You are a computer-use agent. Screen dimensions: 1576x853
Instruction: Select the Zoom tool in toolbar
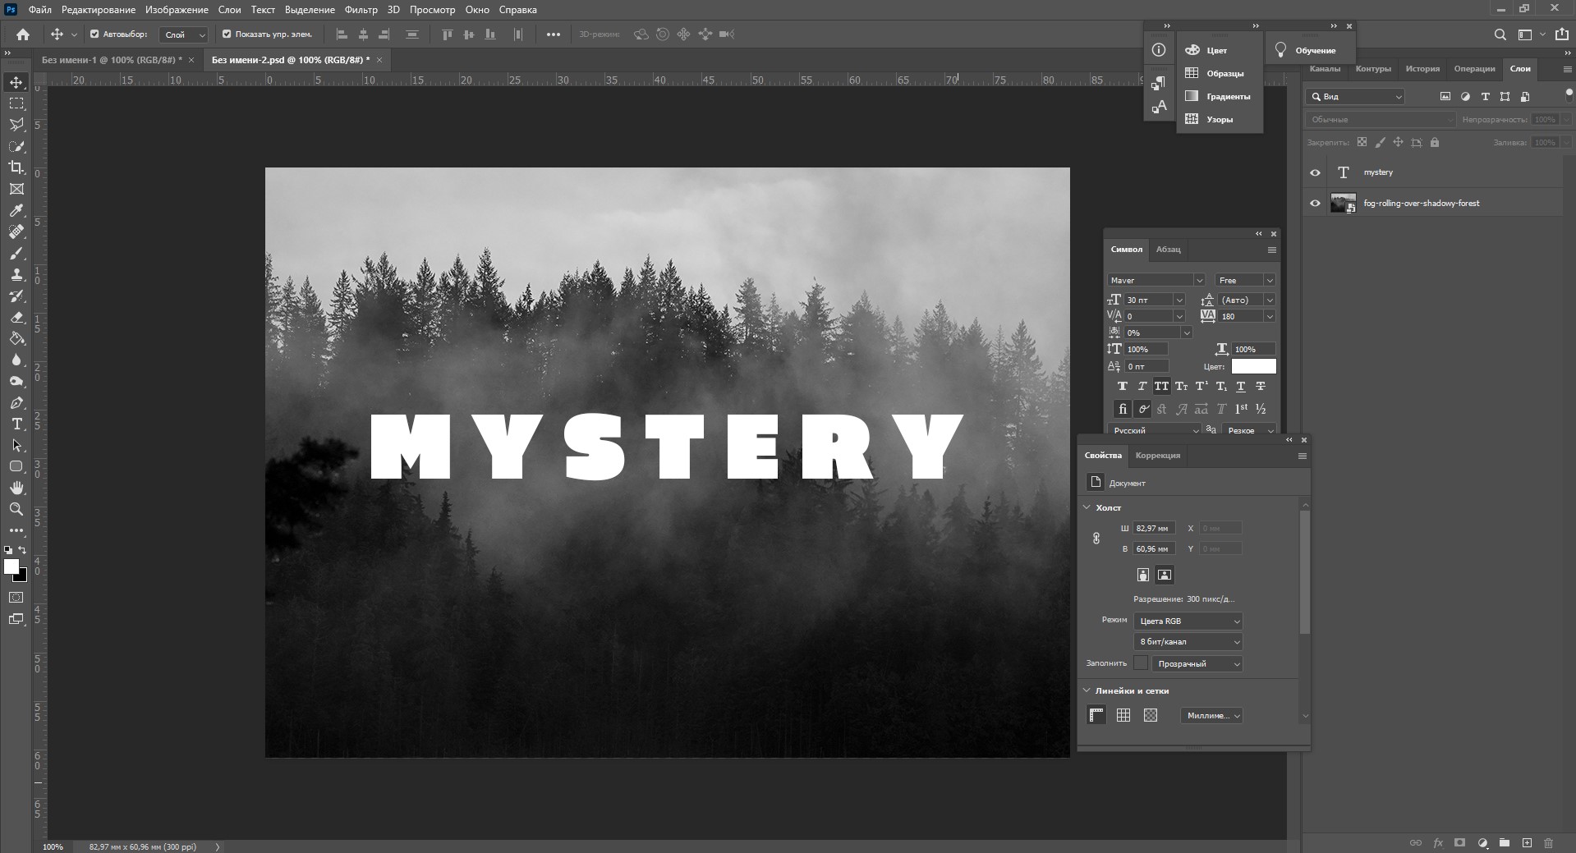(x=16, y=510)
